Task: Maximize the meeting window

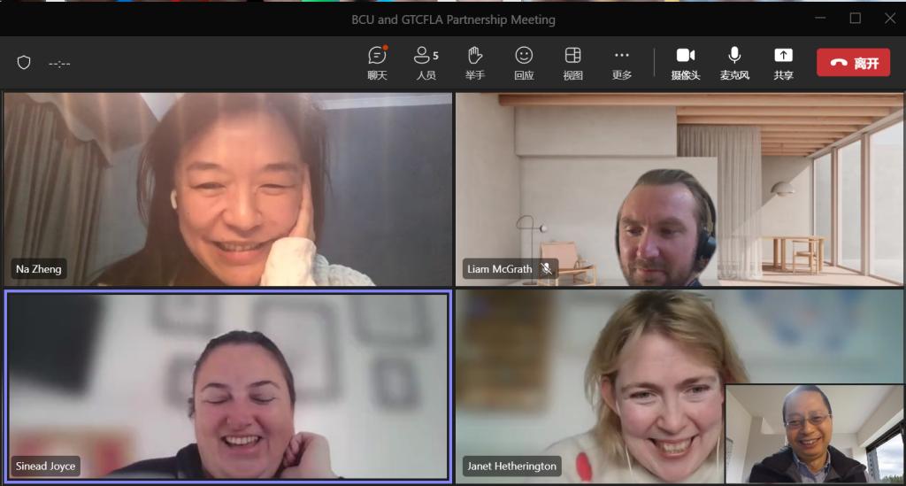Action: (x=856, y=19)
